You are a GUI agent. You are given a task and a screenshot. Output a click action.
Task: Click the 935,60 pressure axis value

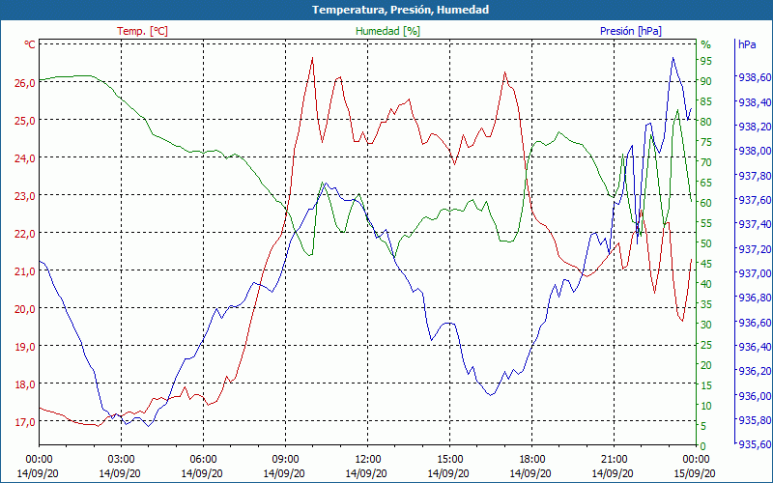pyautogui.click(x=755, y=444)
